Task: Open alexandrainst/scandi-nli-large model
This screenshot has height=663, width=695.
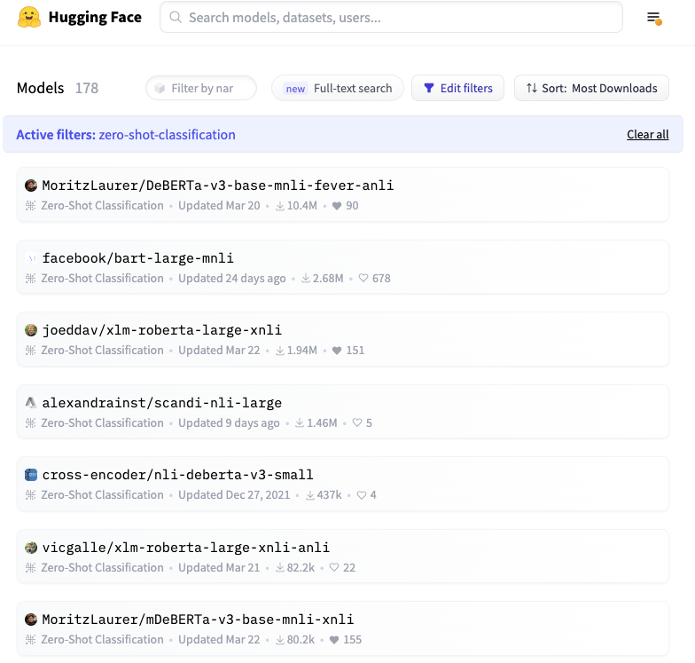Action: (161, 403)
